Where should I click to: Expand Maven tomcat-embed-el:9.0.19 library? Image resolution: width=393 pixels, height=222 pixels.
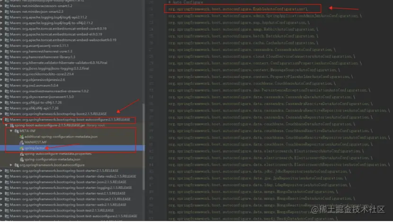click(2, 34)
